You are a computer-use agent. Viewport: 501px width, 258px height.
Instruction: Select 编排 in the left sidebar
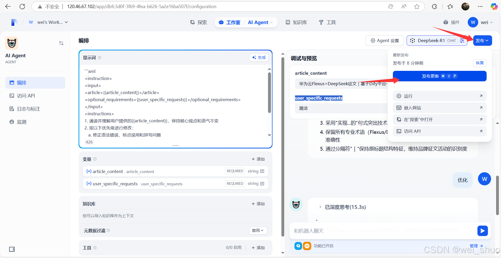click(x=35, y=83)
